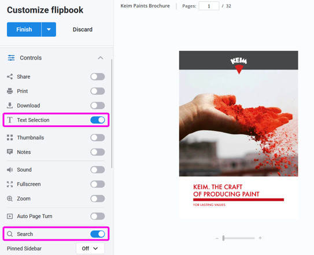Turn off the Search toggle
Screen dimensions: 314x255
(x=98, y=234)
